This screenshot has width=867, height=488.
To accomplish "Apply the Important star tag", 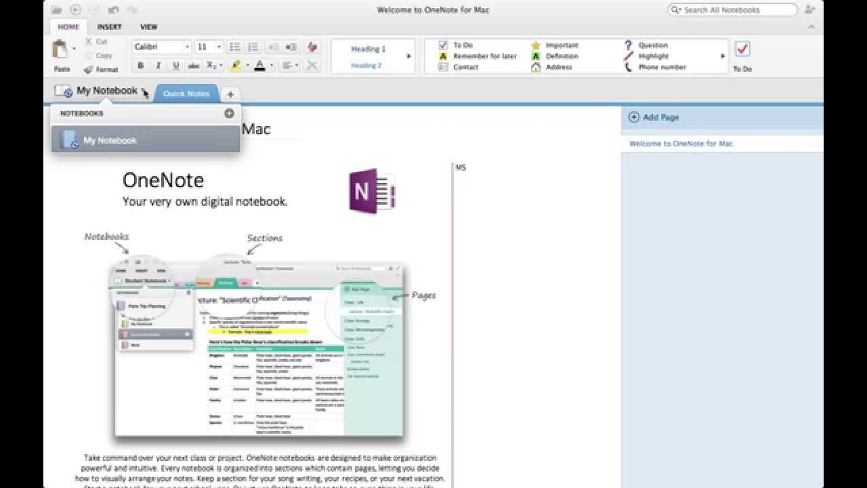I will pos(554,45).
